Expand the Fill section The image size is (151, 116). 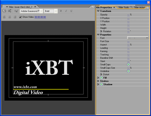tap(98, 78)
